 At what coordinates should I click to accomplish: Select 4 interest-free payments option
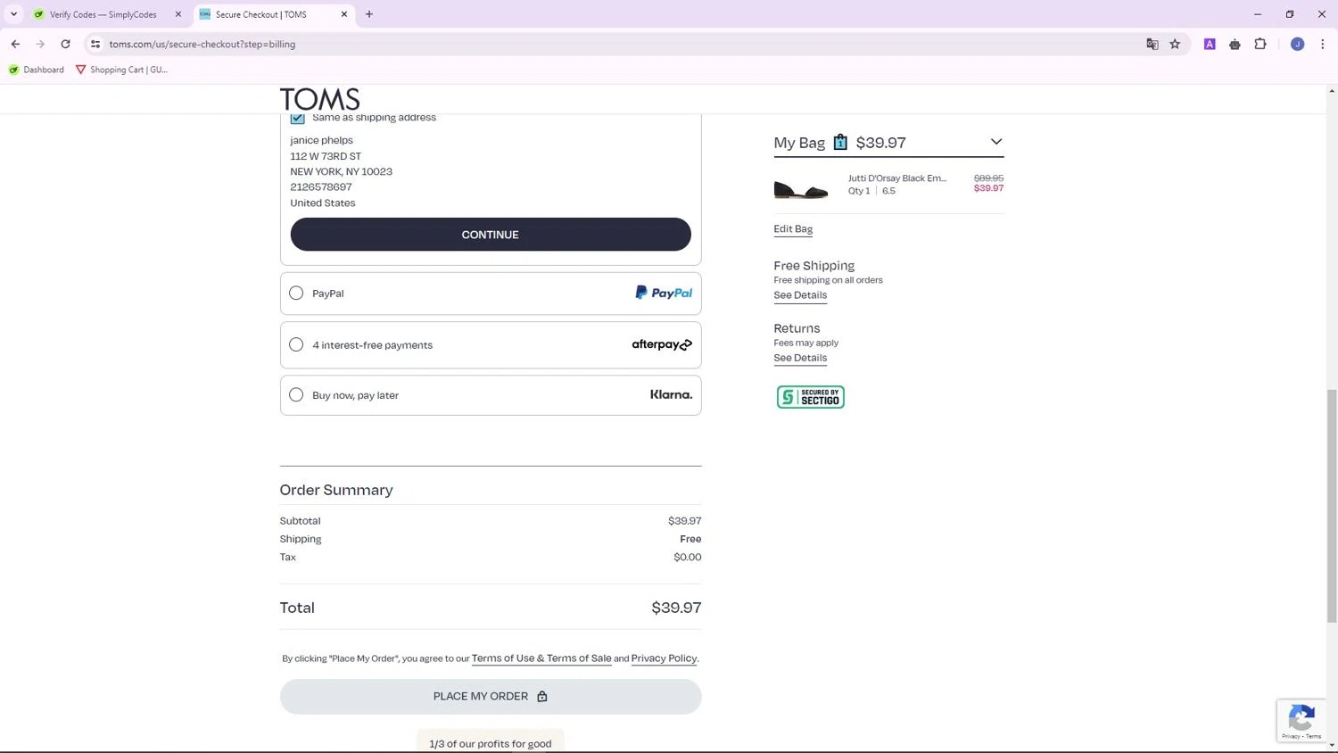pyautogui.click(x=296, y=344)
